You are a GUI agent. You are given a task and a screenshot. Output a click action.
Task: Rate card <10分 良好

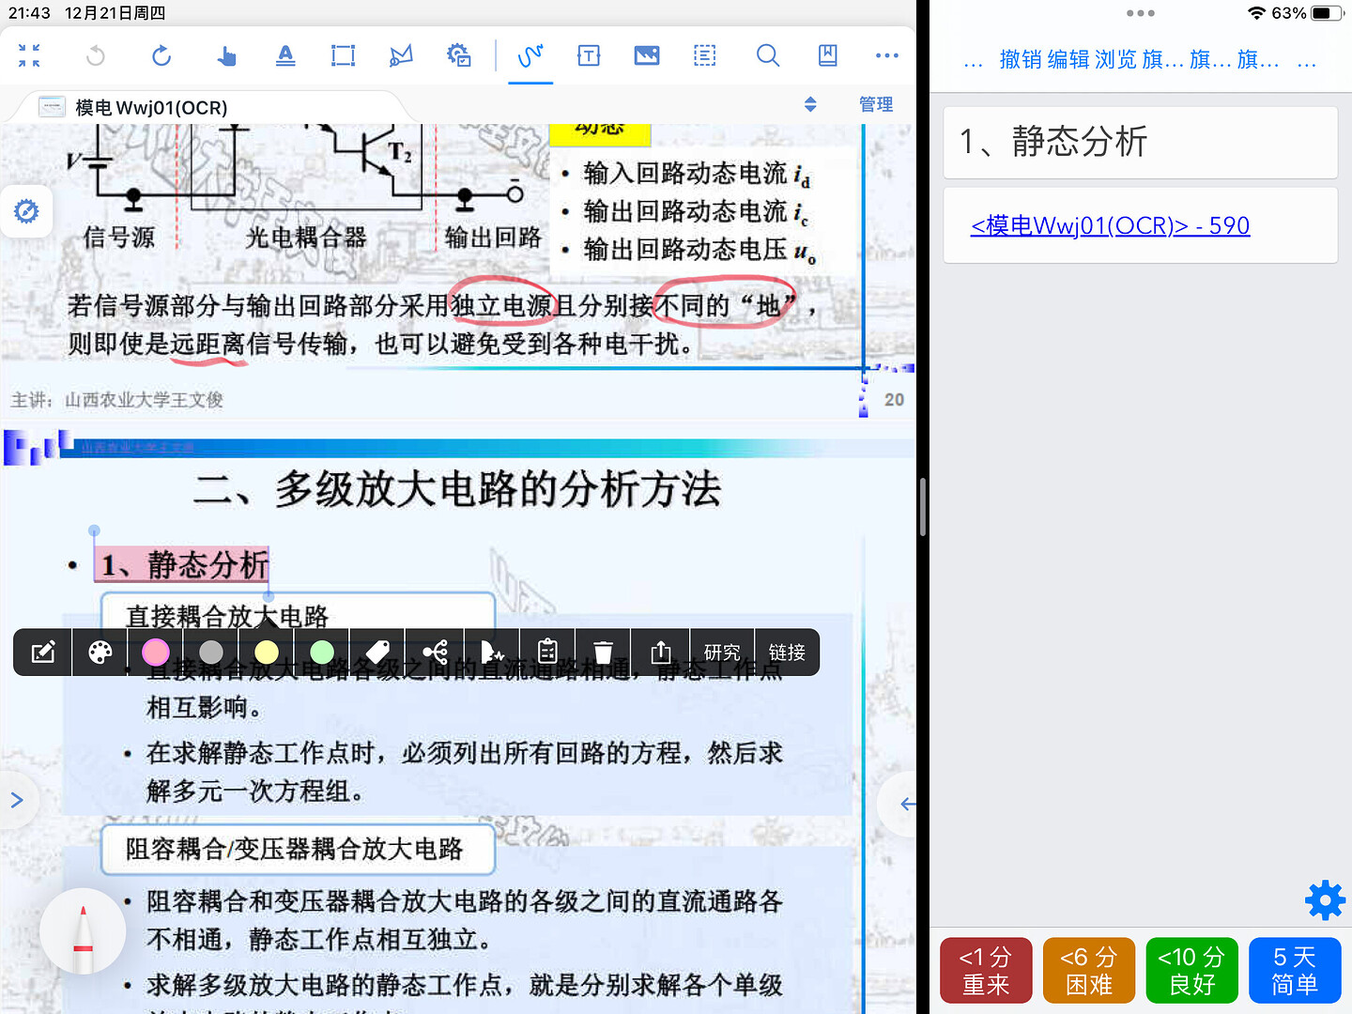[x=1192, y=971]
